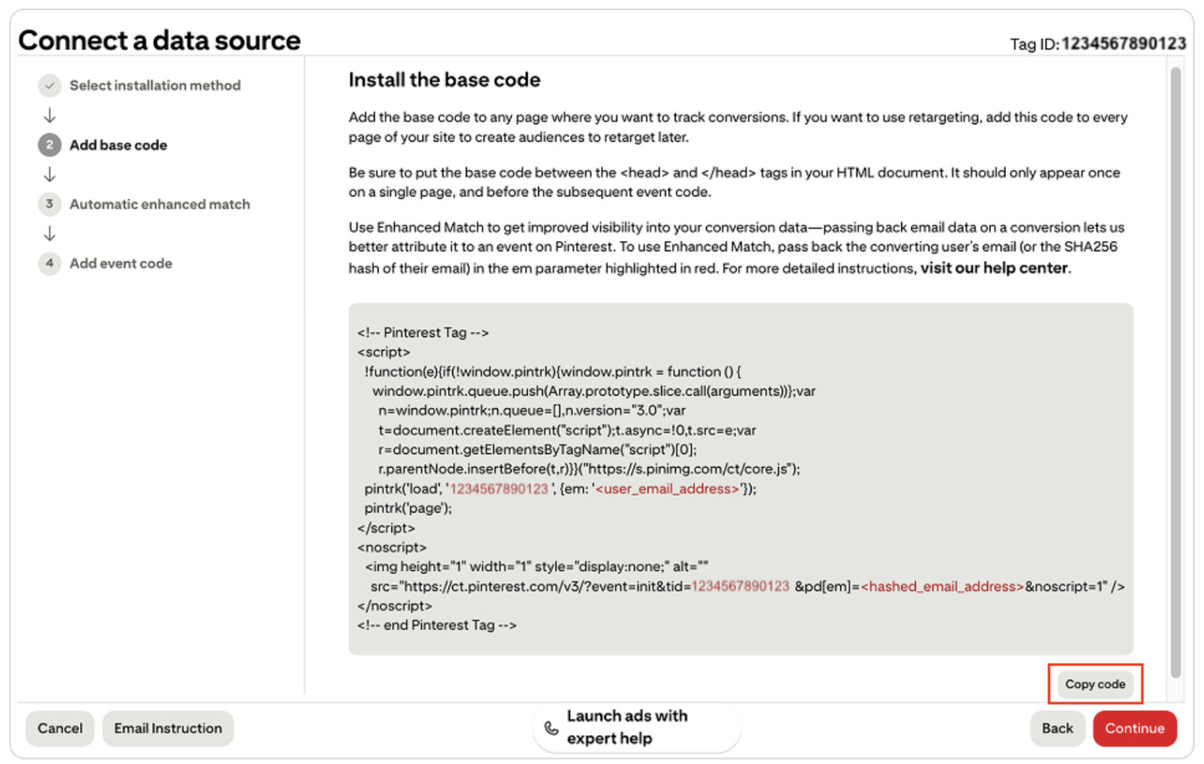Cancel the data source connection
Viewport: 1204px width, 764px height.
coord(59,728)
